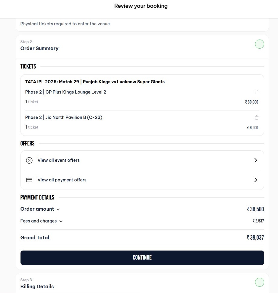Click the event offers chevron arrow
278x294 pixels.
click(256, 160)
